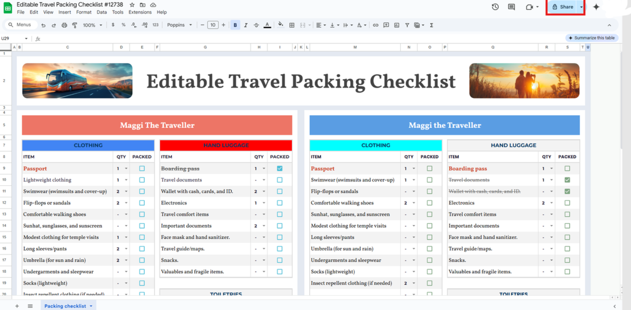Toggle italic formatting
Viewport: 631px width, 310px height.
coord(246,25)
